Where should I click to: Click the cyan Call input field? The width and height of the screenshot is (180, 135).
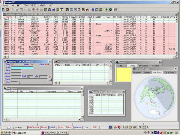click(x=22, y=67)
